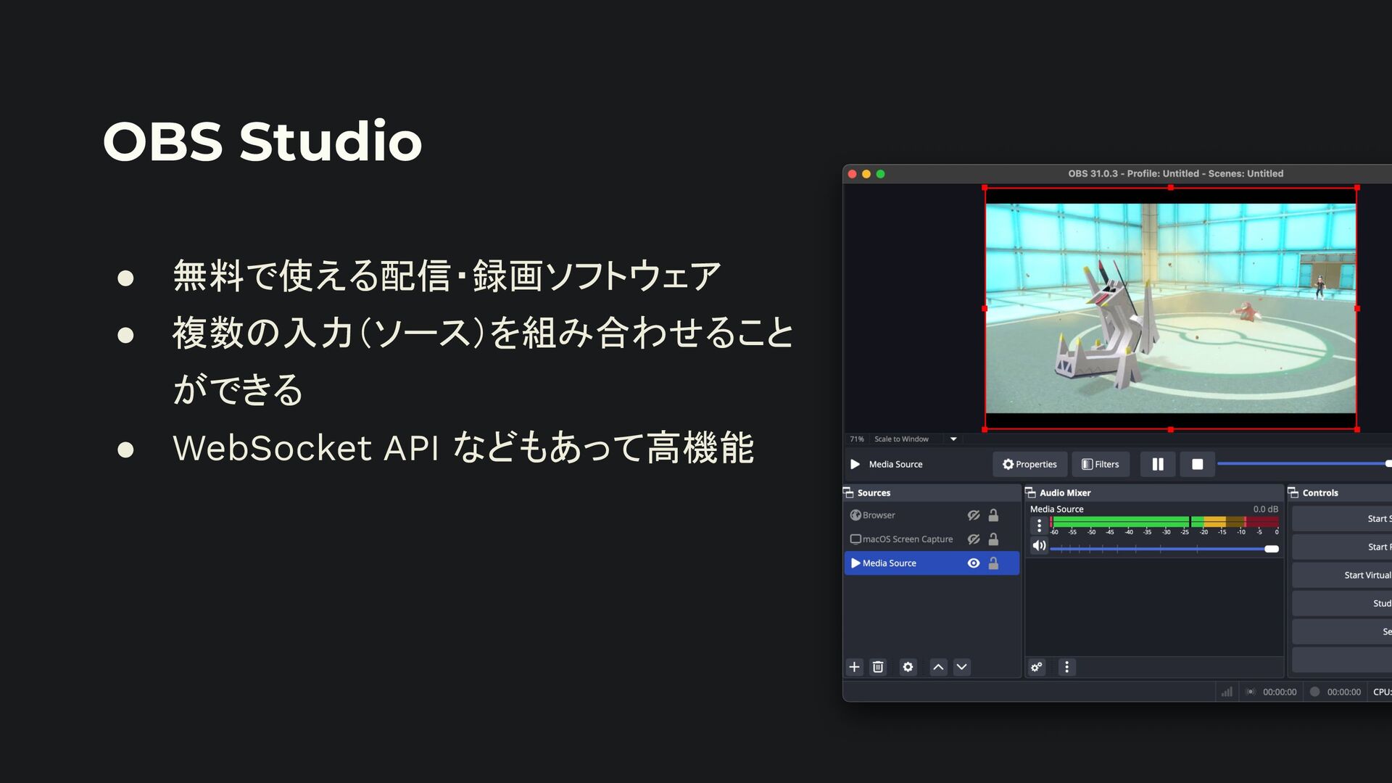
Task: Open advanced audio properties gears icon
Action: coord(1037,667)
